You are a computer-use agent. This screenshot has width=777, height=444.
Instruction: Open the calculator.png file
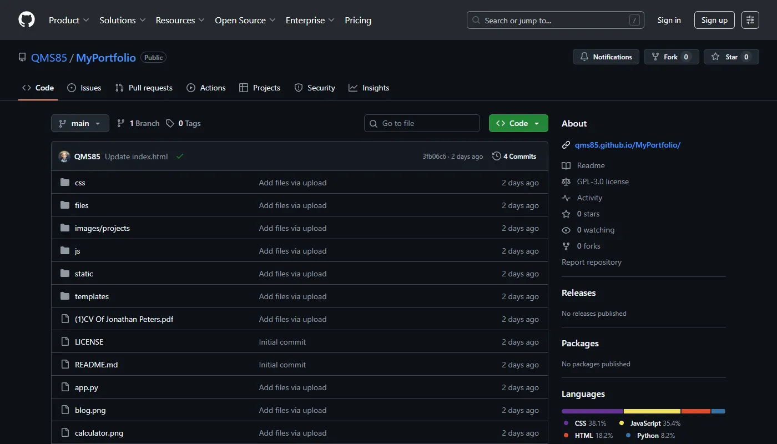(x=99, y=433)
